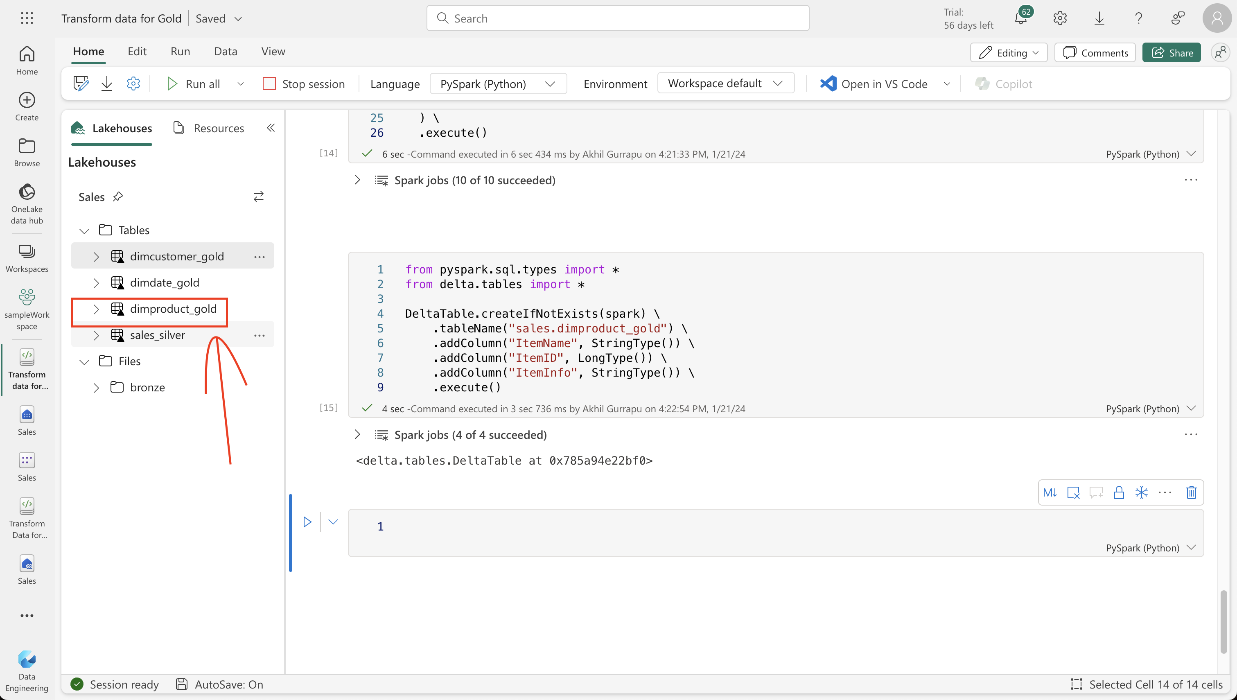Click Open in VS Code
This screenshot has height=700, width=1237.
click(874, 84)
